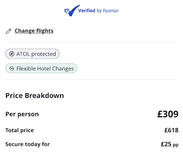Viewport: 183px width, 153px height.
Task: Click the Verified by Ryanair text
Action: point(98,10)
